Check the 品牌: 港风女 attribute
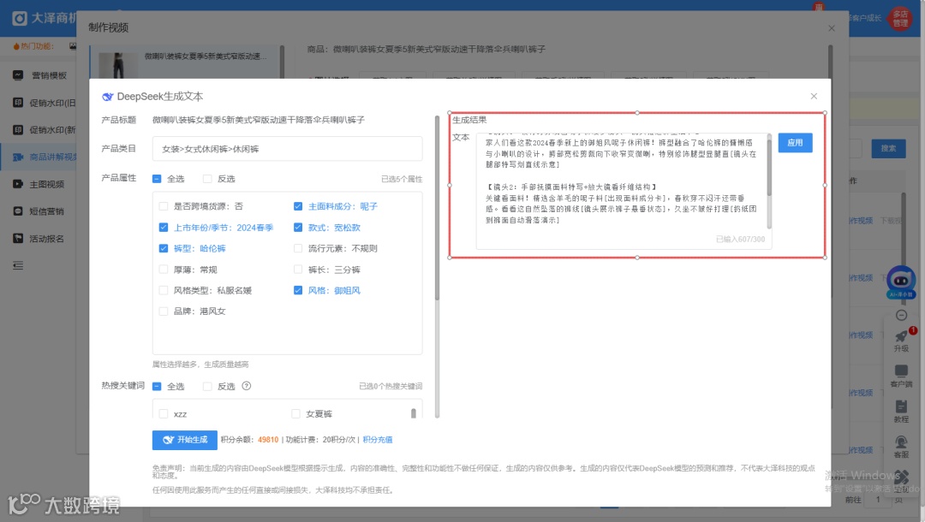The image size is (925, 522). [x=164, y=311]
